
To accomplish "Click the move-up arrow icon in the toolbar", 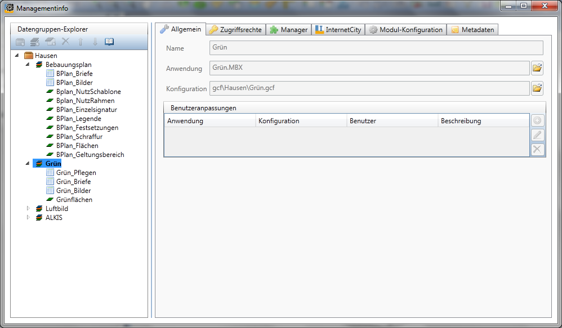I will coord(81,42).
